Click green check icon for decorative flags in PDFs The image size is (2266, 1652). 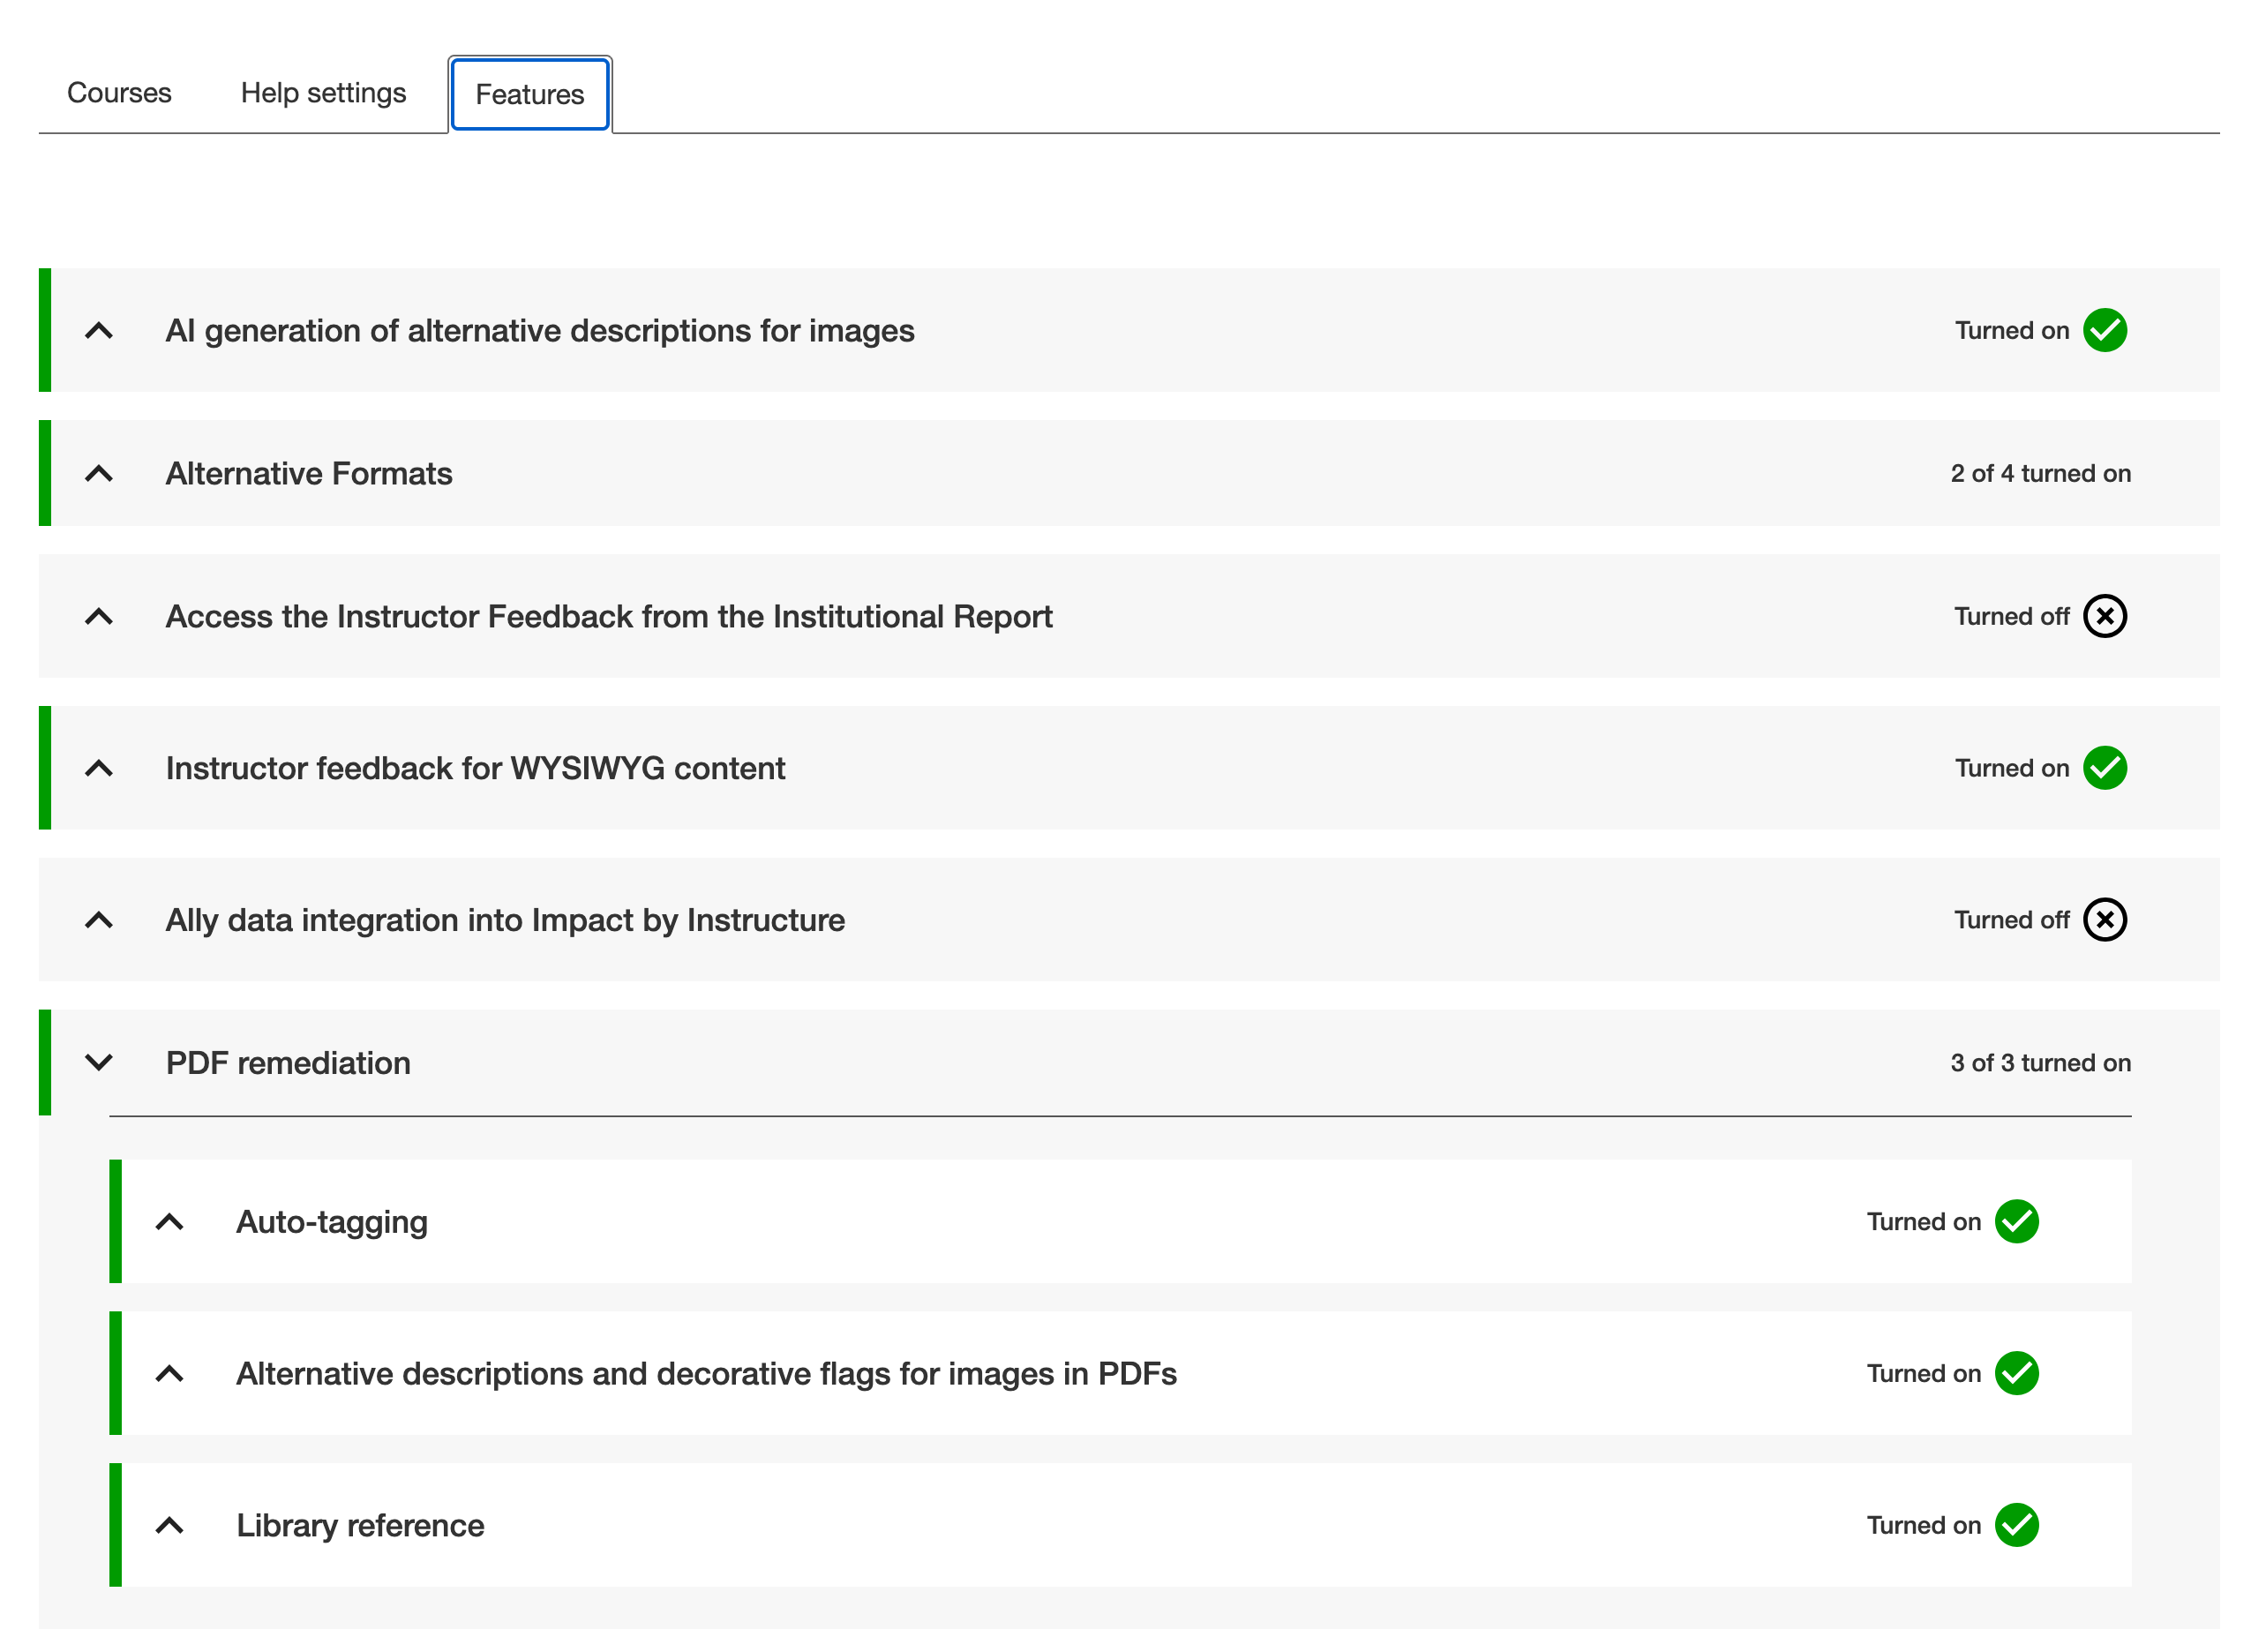pyautogui.click(x=2016, y=1374)
